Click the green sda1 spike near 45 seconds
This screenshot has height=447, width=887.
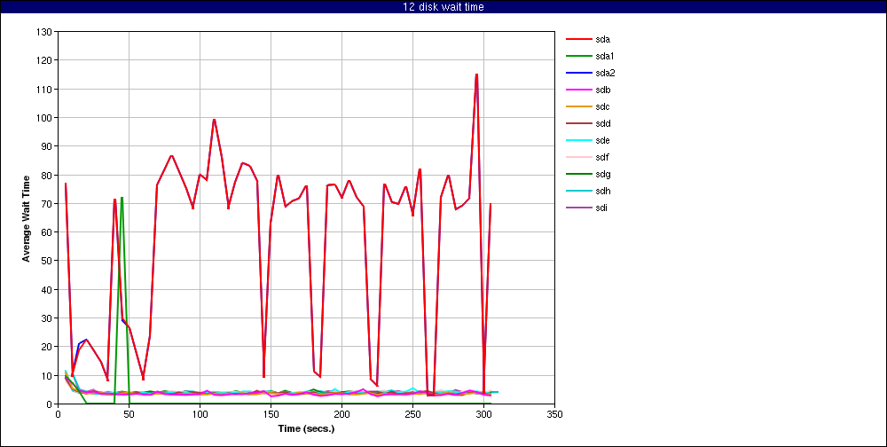click(122, 198)
